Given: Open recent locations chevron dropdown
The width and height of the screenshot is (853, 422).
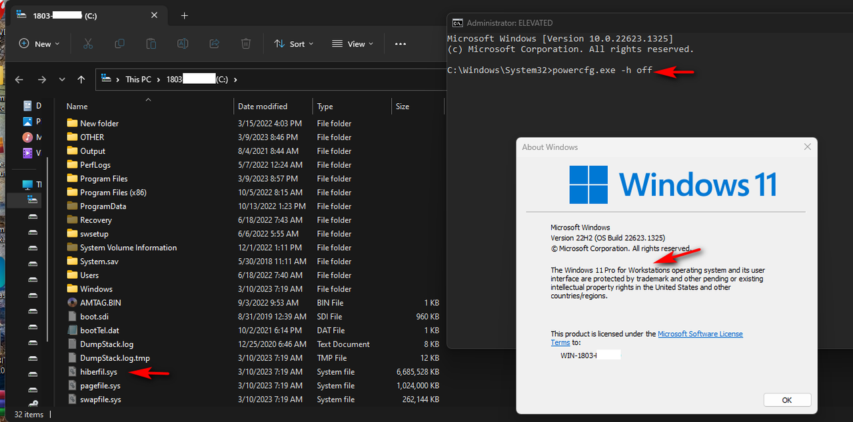Looking at the screenshot, I should point(62,79).
